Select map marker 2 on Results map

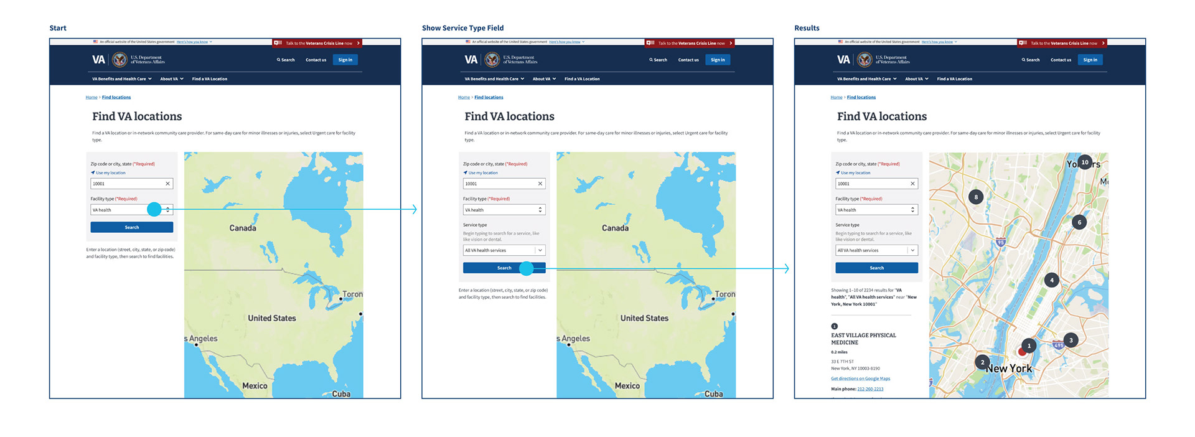click(983, 362)
